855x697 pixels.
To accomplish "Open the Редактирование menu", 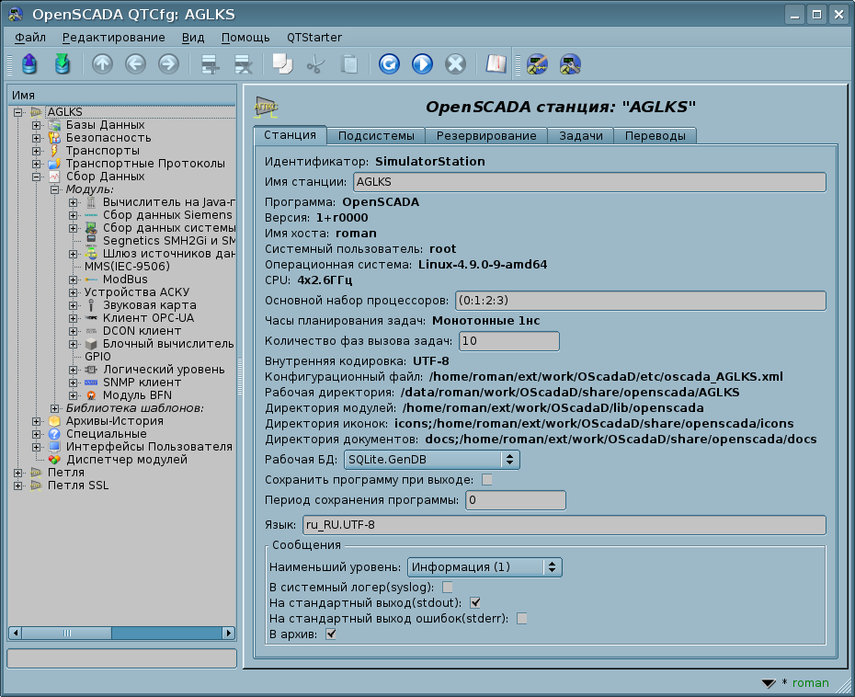I will pyautogui.click(x=113, y=38).
